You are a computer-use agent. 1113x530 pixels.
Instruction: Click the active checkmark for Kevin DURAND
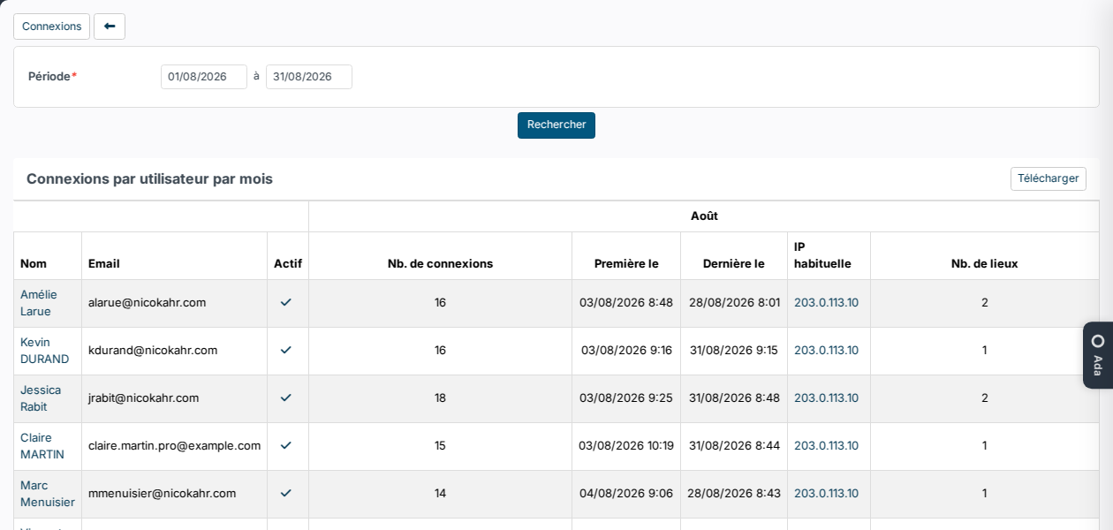(x=286, y=350)
